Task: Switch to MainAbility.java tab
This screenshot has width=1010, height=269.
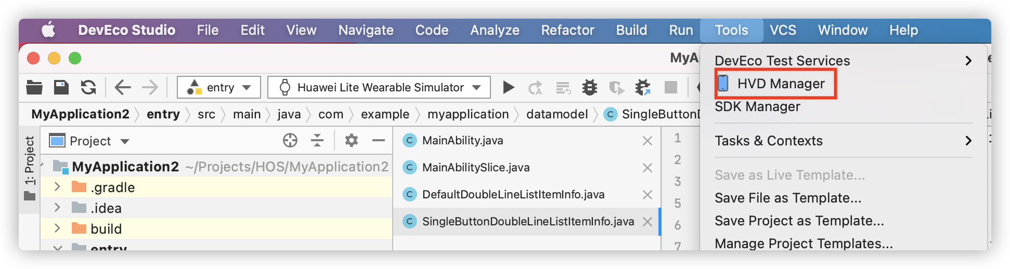Action: click(x=526, y=140)
